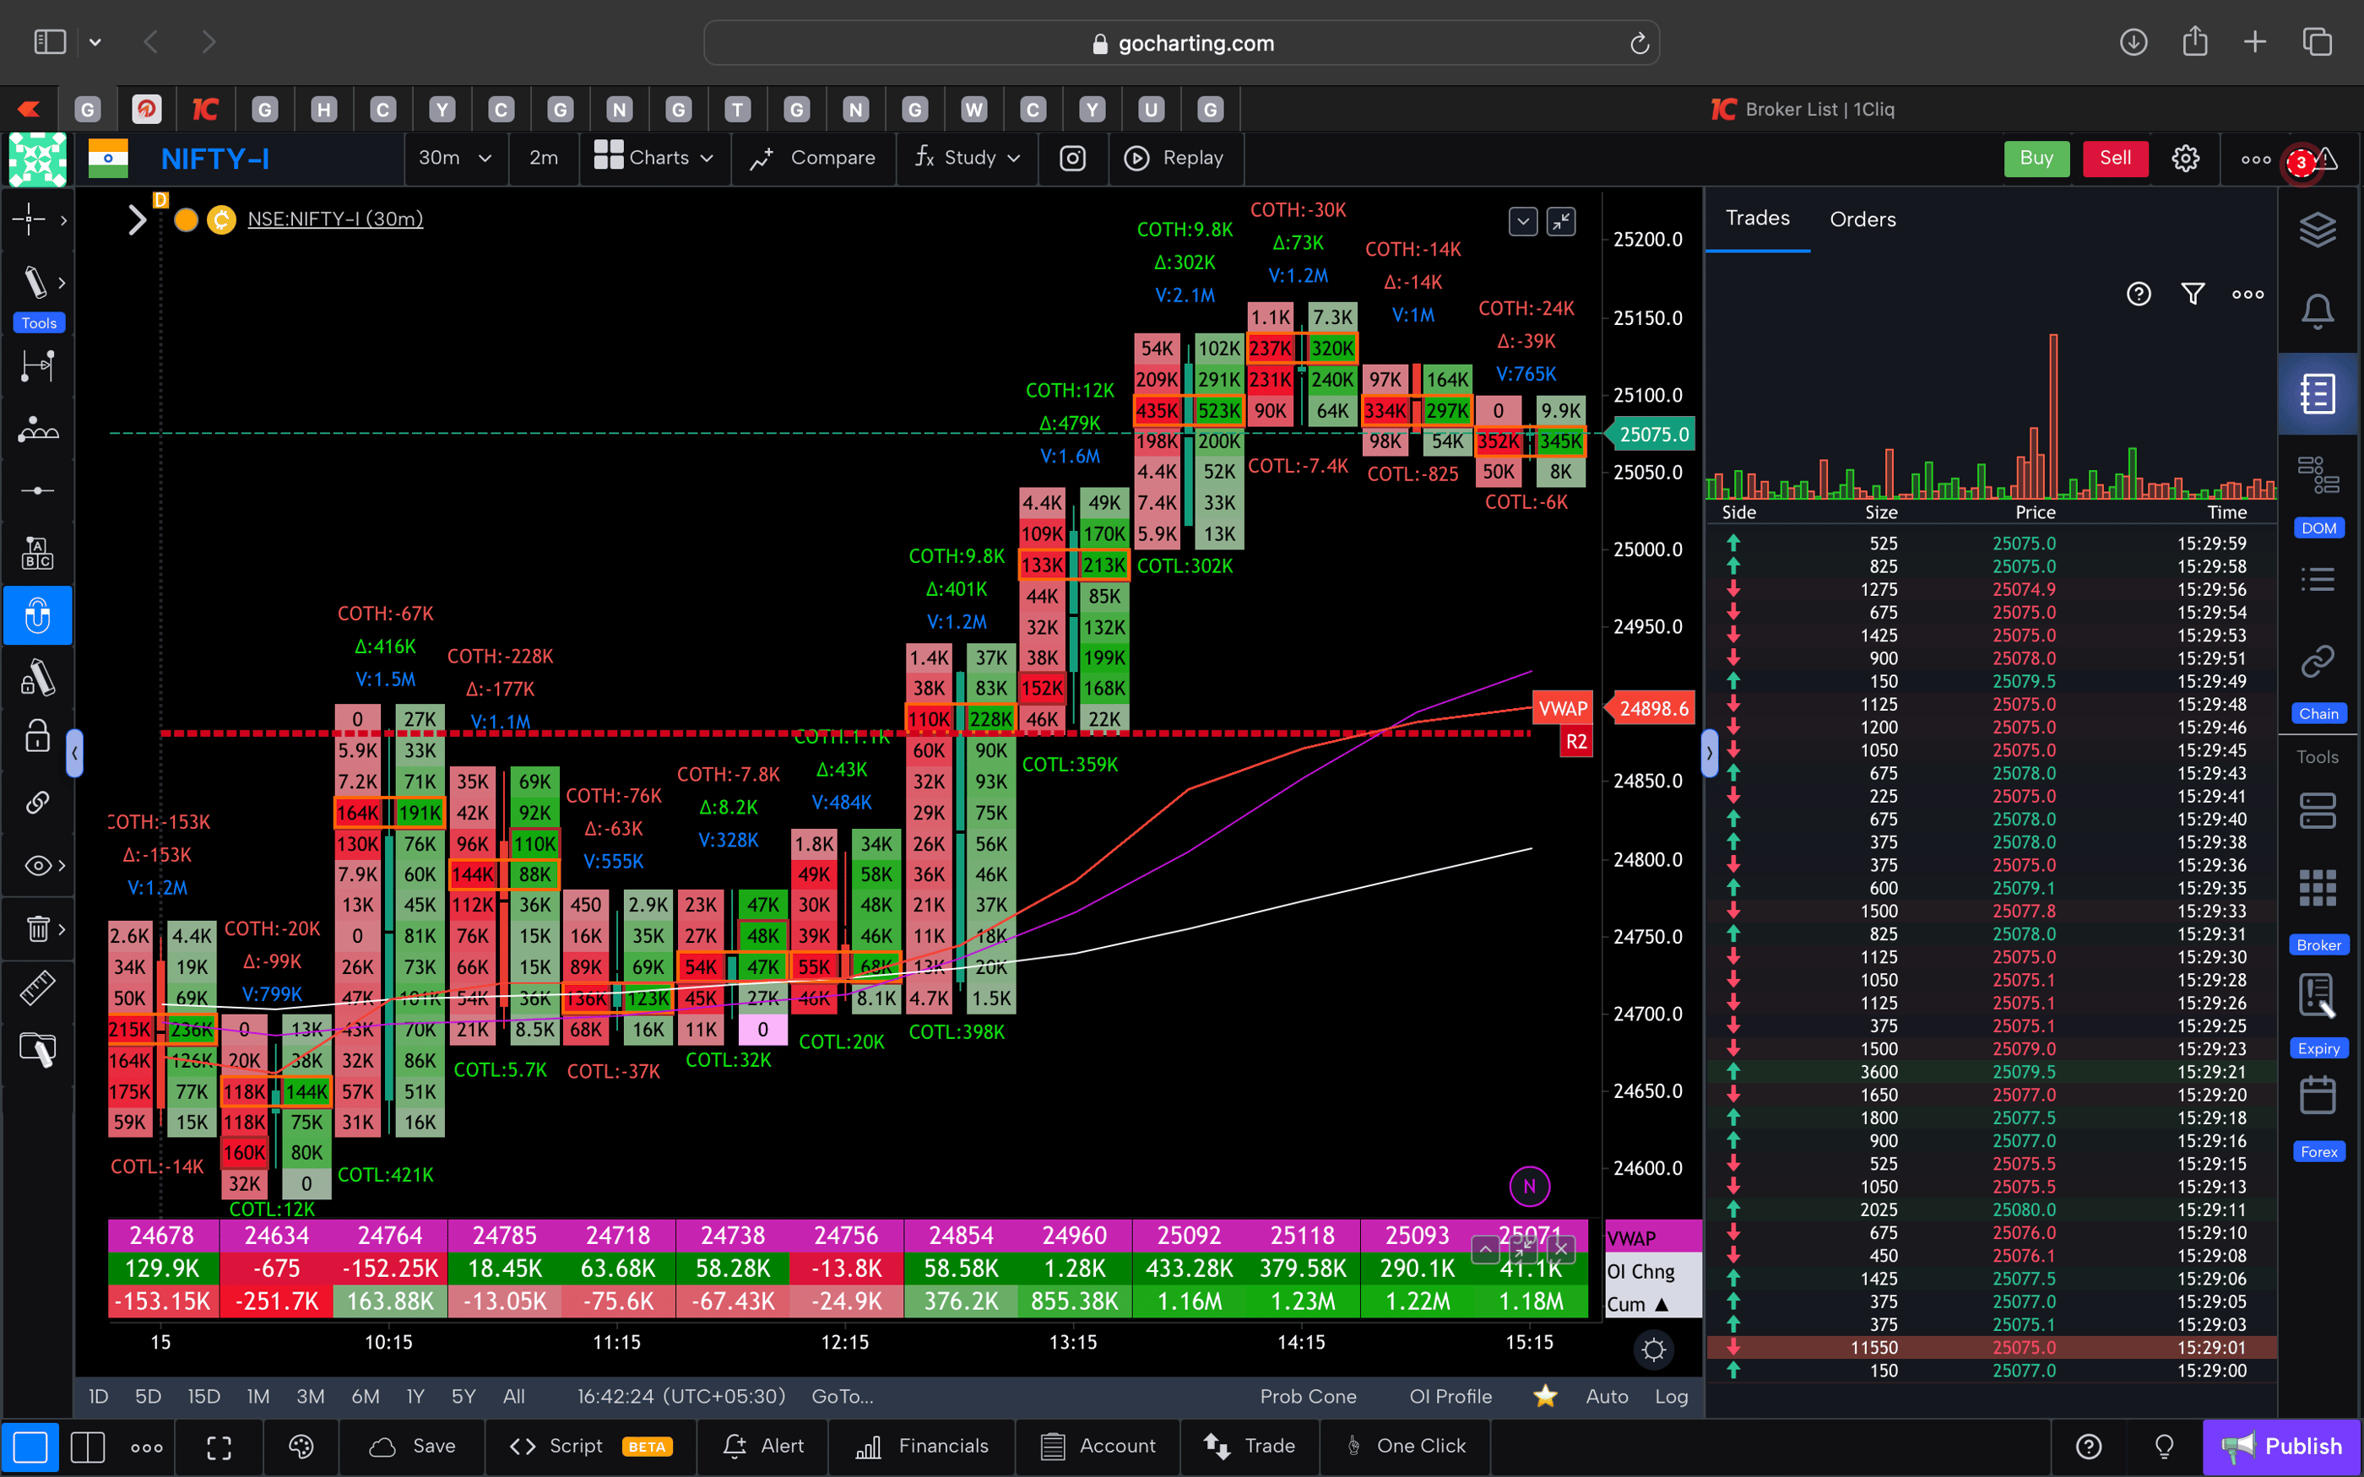The image size is (2364, 1477).
Task: Open the DOM panel
Action: (x=2319, y=476)
